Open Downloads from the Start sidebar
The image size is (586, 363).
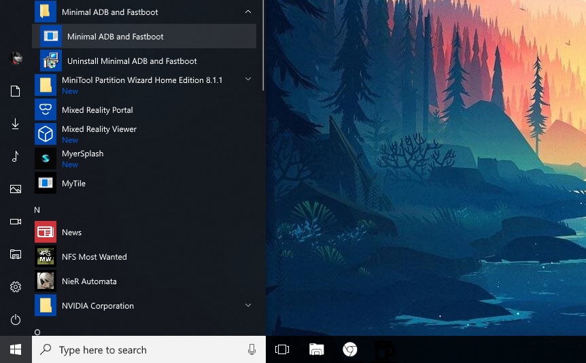16,124
